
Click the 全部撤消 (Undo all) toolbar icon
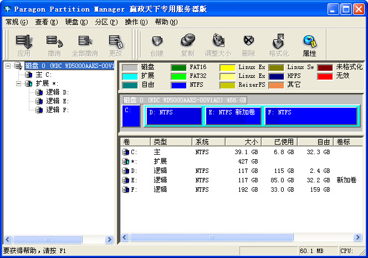coord(85,44)
